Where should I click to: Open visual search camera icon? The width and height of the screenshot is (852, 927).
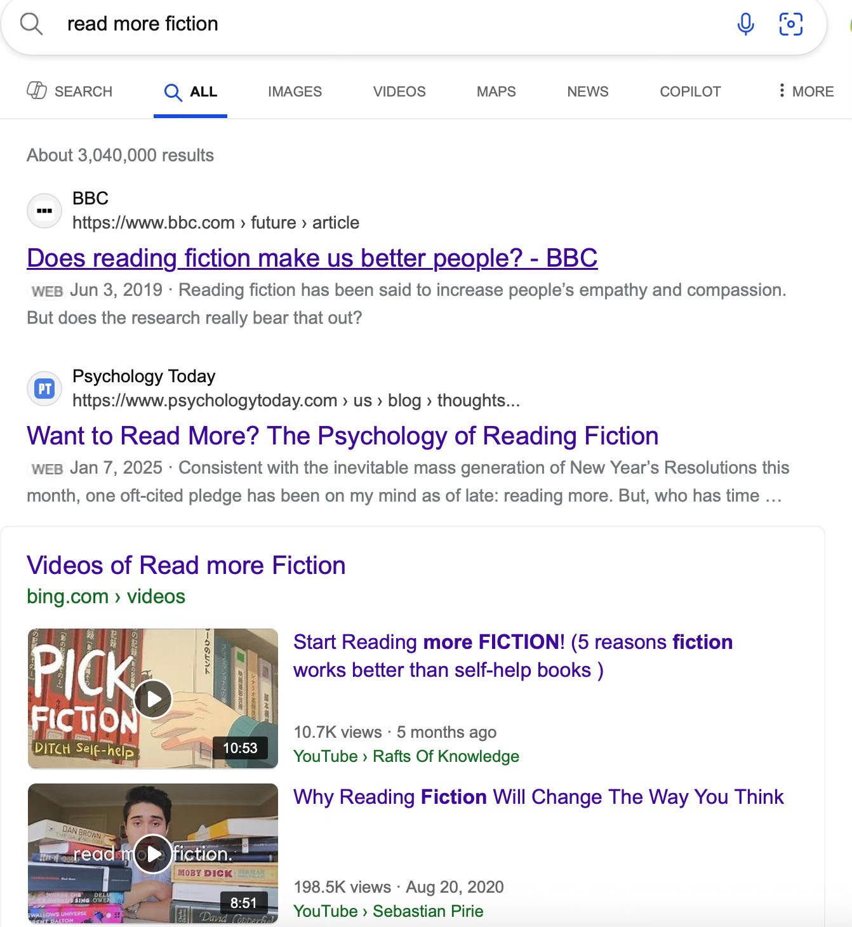790,24
